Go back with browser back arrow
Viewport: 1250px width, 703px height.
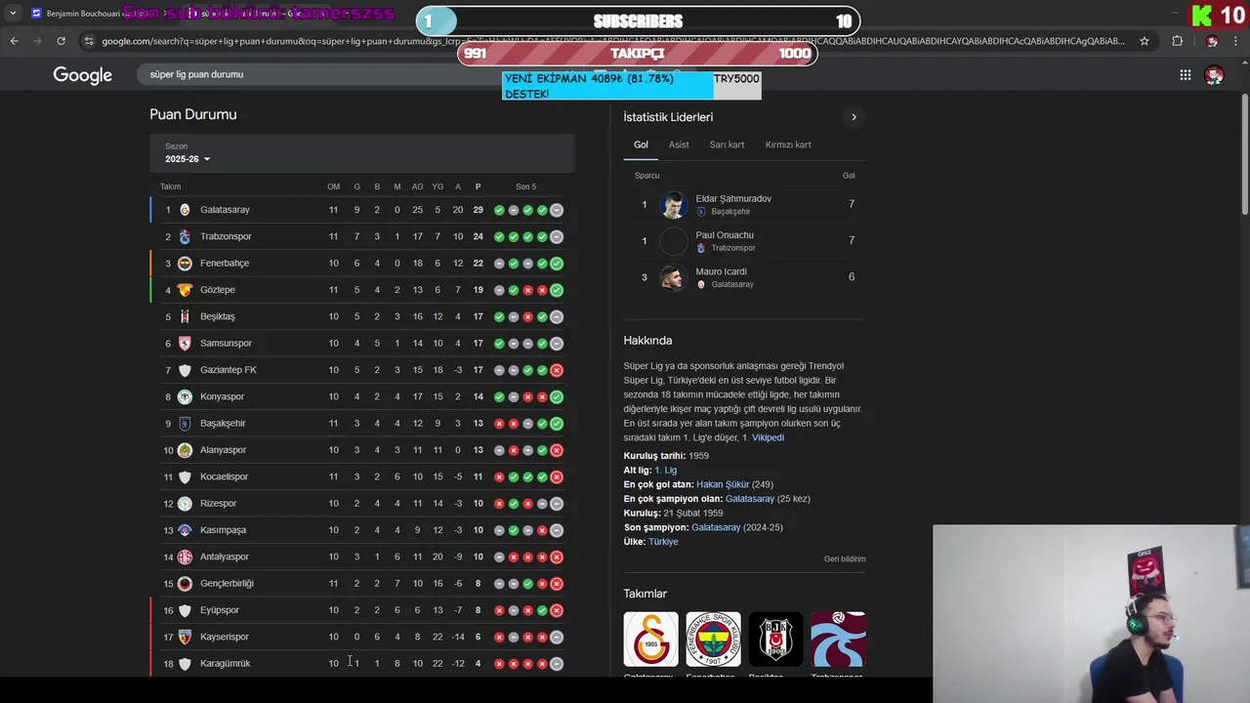tap(14, 41)
